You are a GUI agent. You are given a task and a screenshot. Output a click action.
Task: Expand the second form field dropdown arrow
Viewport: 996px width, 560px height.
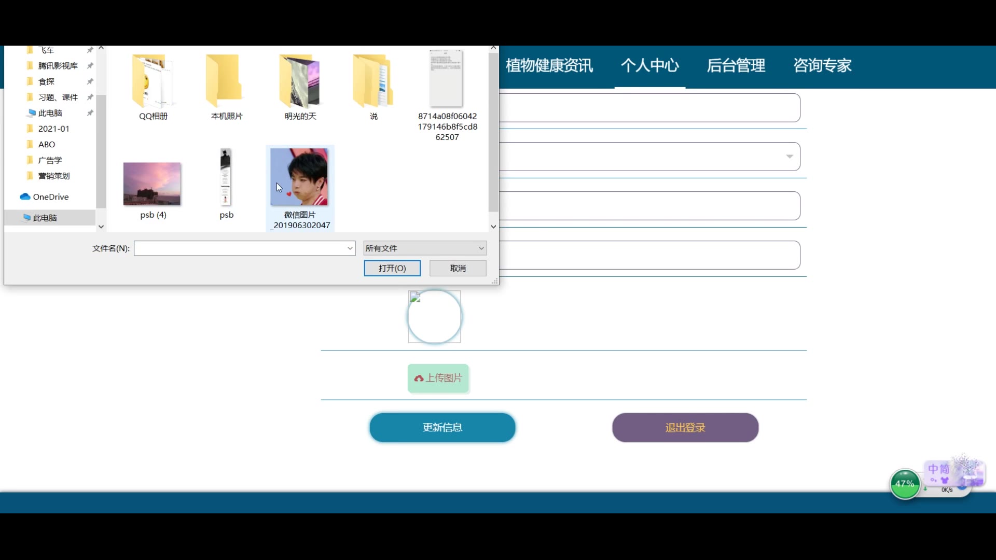(790, 157)
